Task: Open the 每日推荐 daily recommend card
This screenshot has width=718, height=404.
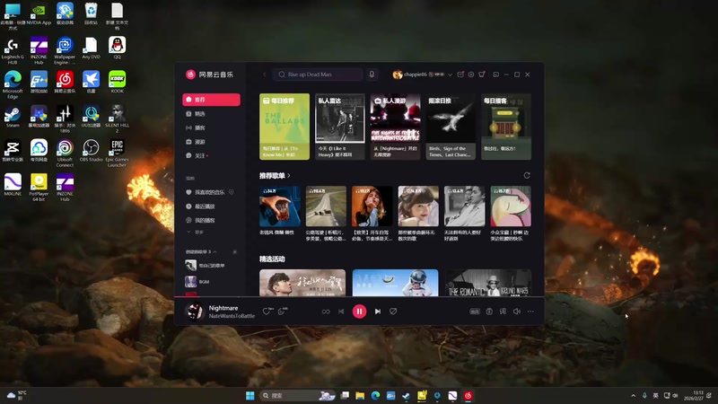Action: (285, 127)
